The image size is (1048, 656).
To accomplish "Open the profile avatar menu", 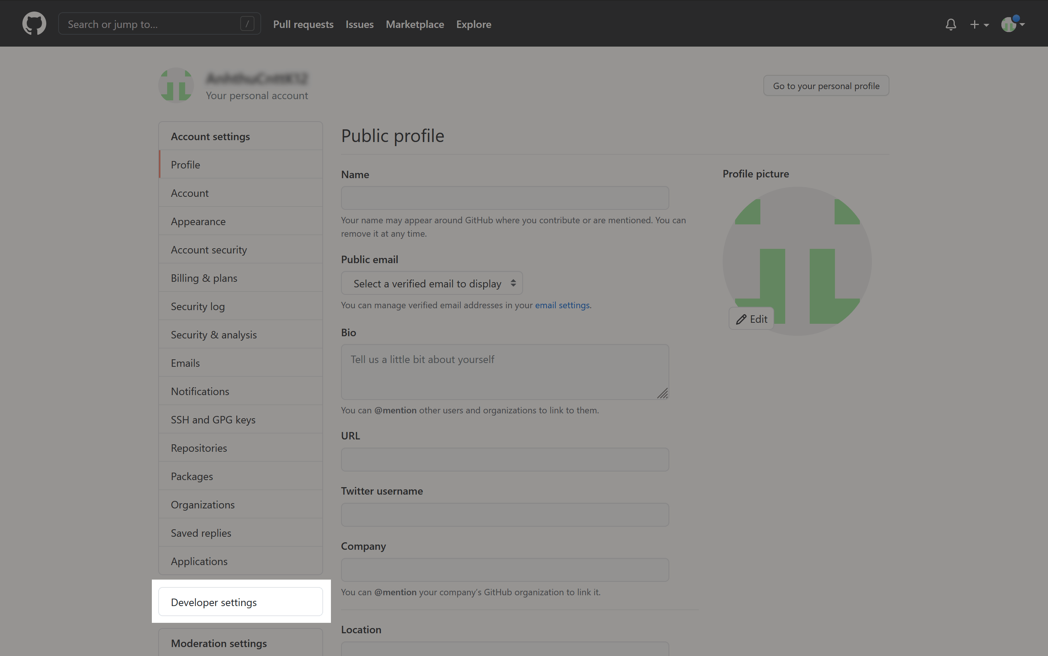I will 1009,24.
